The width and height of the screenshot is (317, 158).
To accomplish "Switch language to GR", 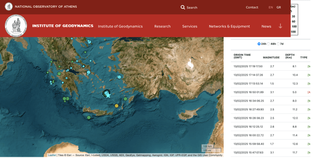I will [x=279, y=7].
